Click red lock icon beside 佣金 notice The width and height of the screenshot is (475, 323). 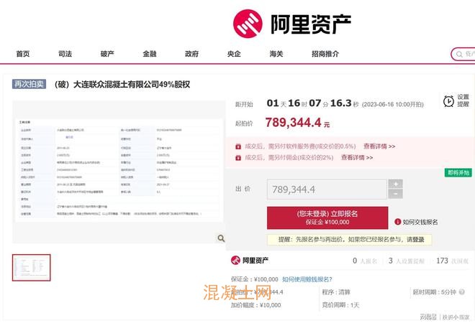click(x=238, y=157)
